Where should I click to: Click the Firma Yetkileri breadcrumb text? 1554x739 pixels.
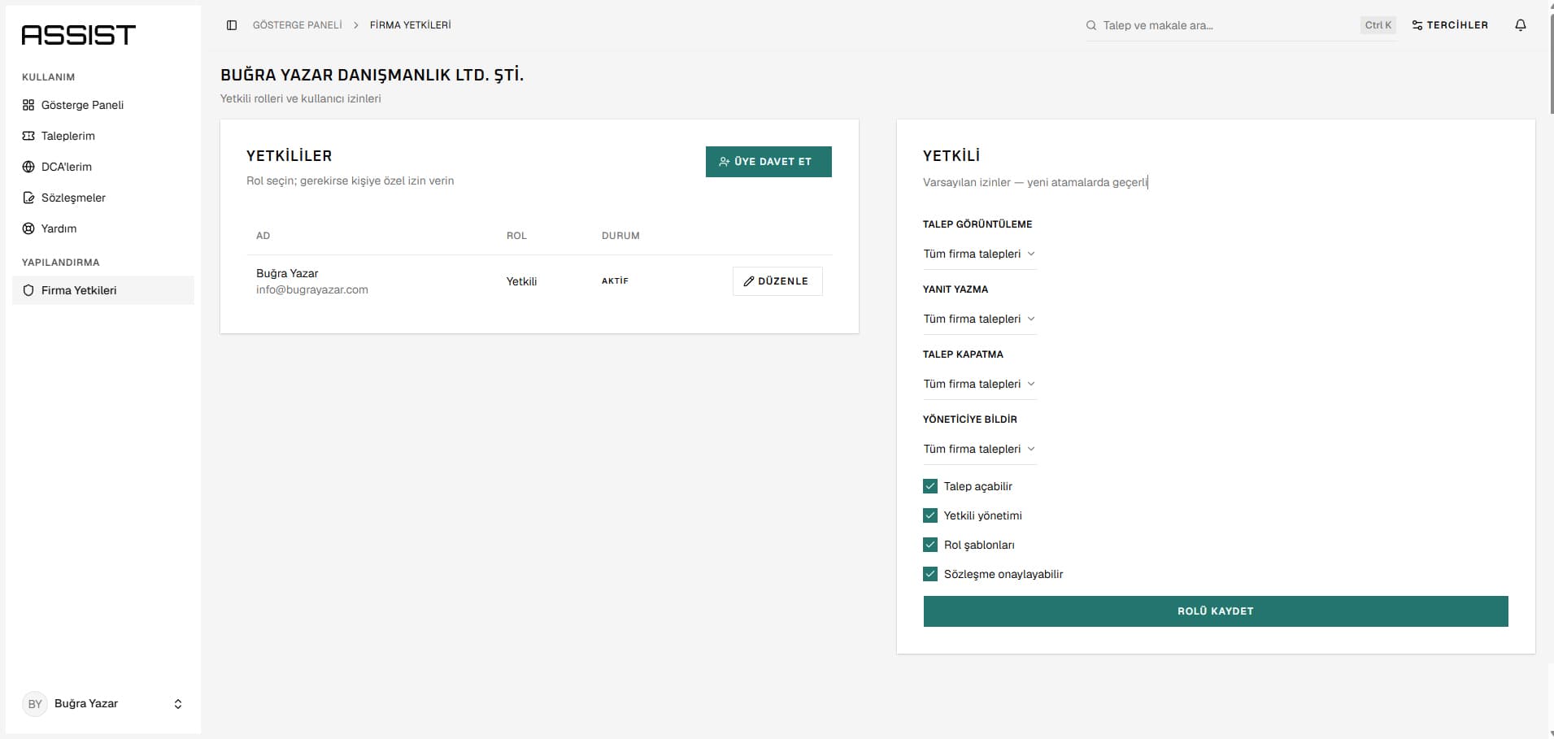pos(411,25)
